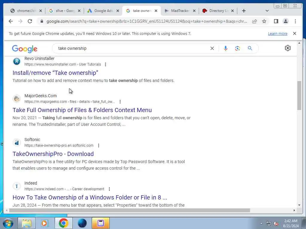Clear the Google search box
The height and width of the screenshot is (229, 306).
[x=212, y=48]
